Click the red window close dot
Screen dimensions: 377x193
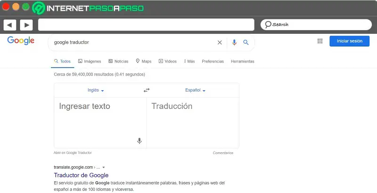(x=6, y=7)
